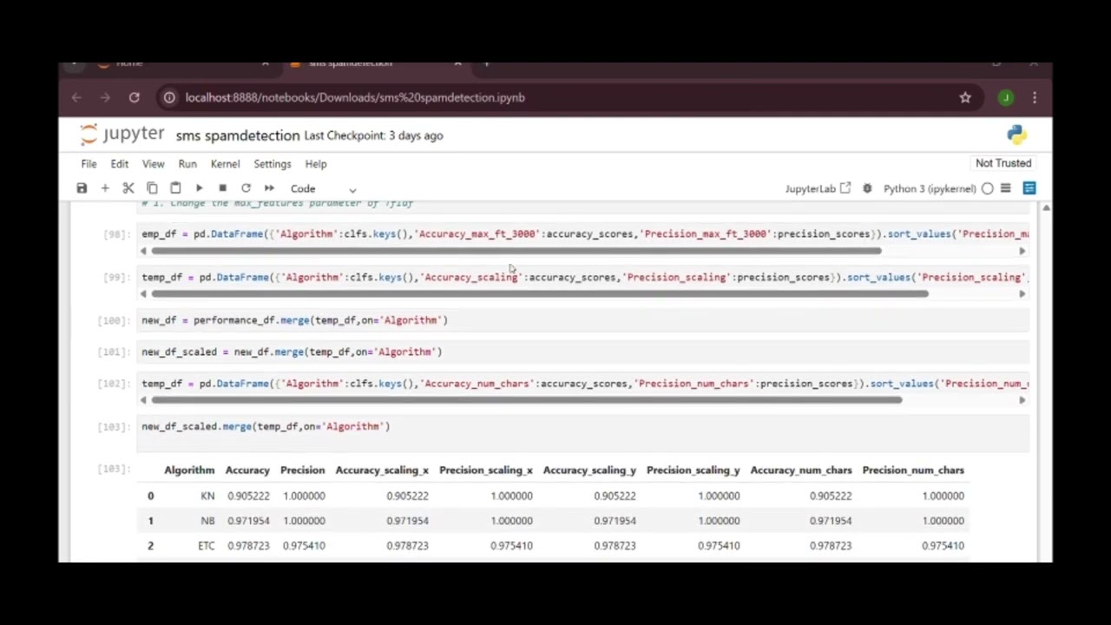
Task: Click the Algorithm column header
Action: click(x=189, y=470)
